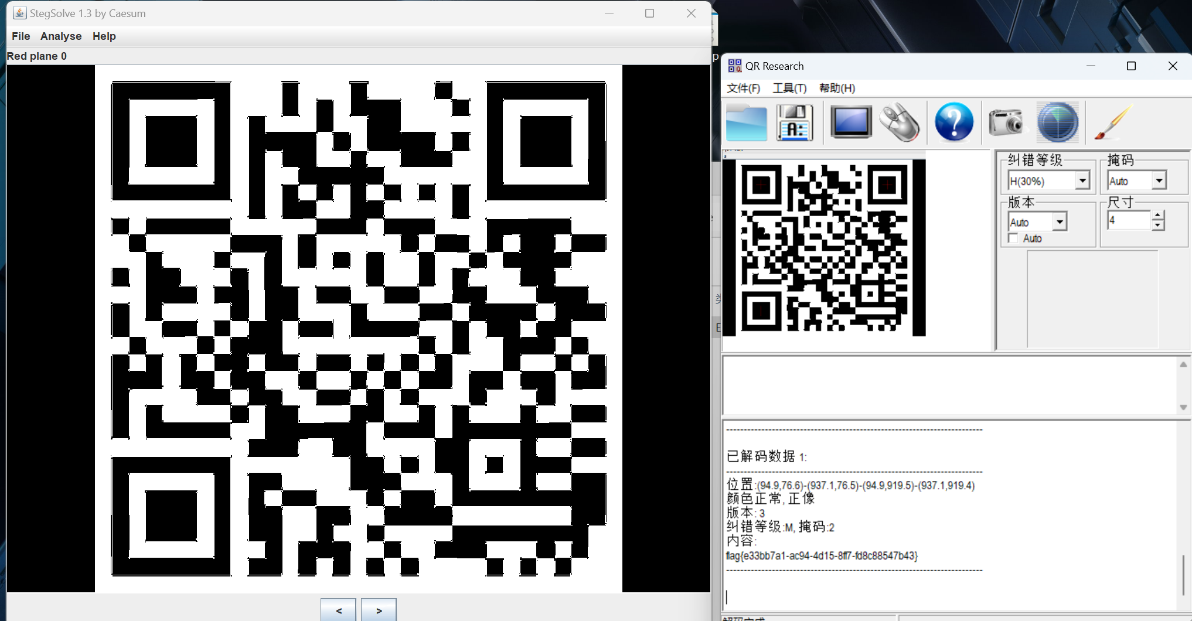
Task: Click the 位置 coordinates line in results
Action: [850, 485]
